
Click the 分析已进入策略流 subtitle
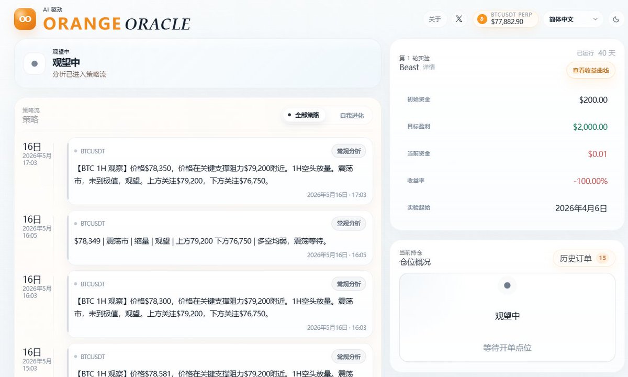(79, 74)
